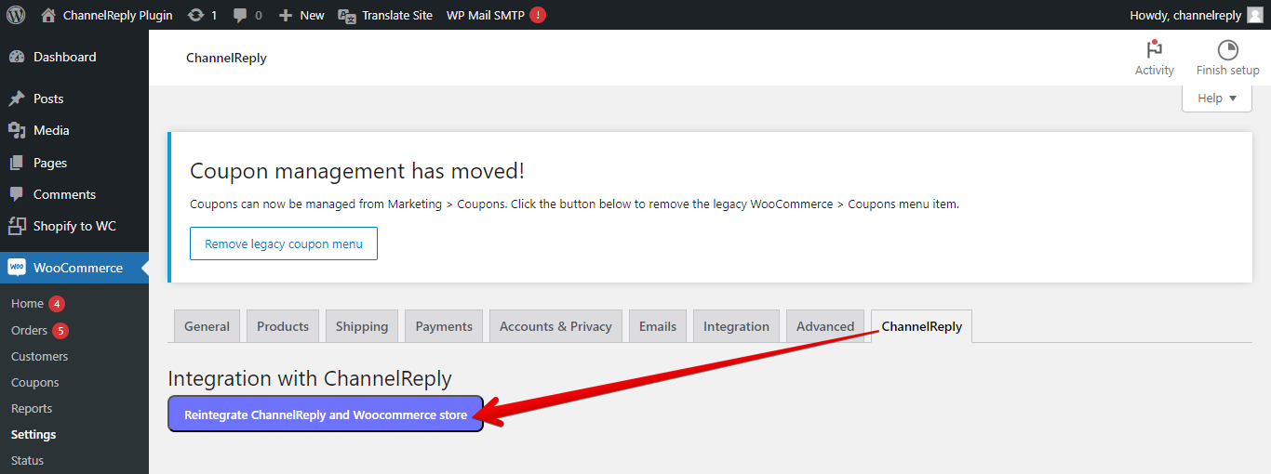This screenshot has height=474, width=1271.
Task: Click Remove legacy coupon menu button
Action: 284,244
